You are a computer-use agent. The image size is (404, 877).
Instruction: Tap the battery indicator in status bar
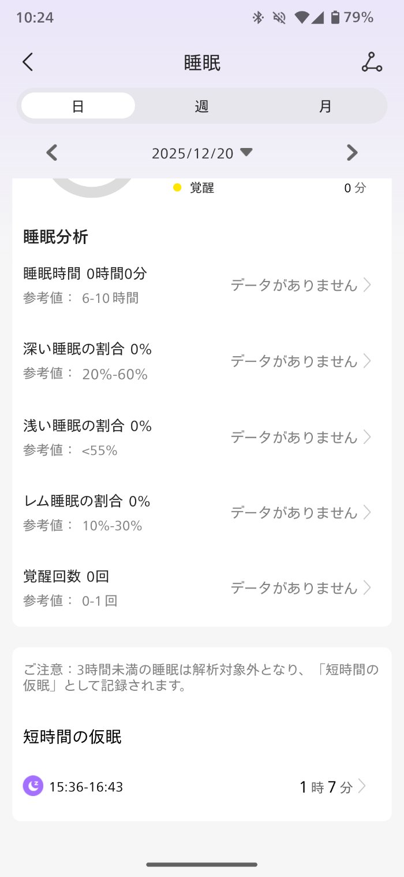pos(335,18)
